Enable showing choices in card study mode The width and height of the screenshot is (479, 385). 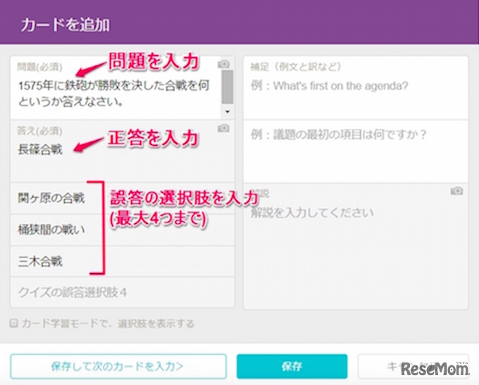coord(14,323)
